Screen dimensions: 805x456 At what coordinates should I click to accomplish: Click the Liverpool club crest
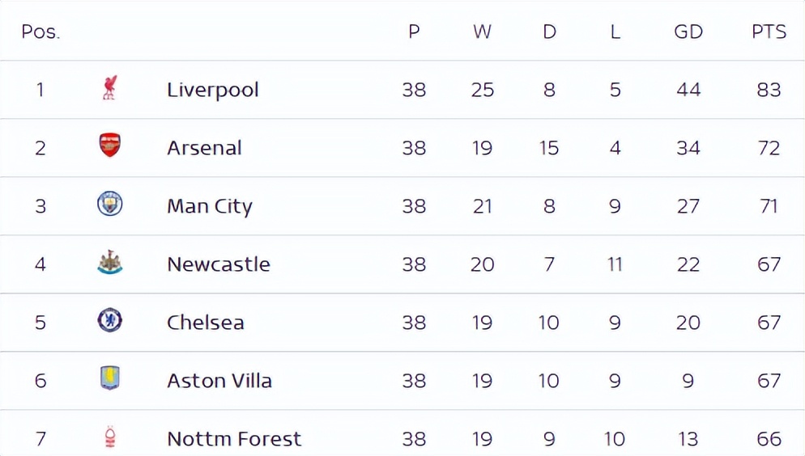110,88
